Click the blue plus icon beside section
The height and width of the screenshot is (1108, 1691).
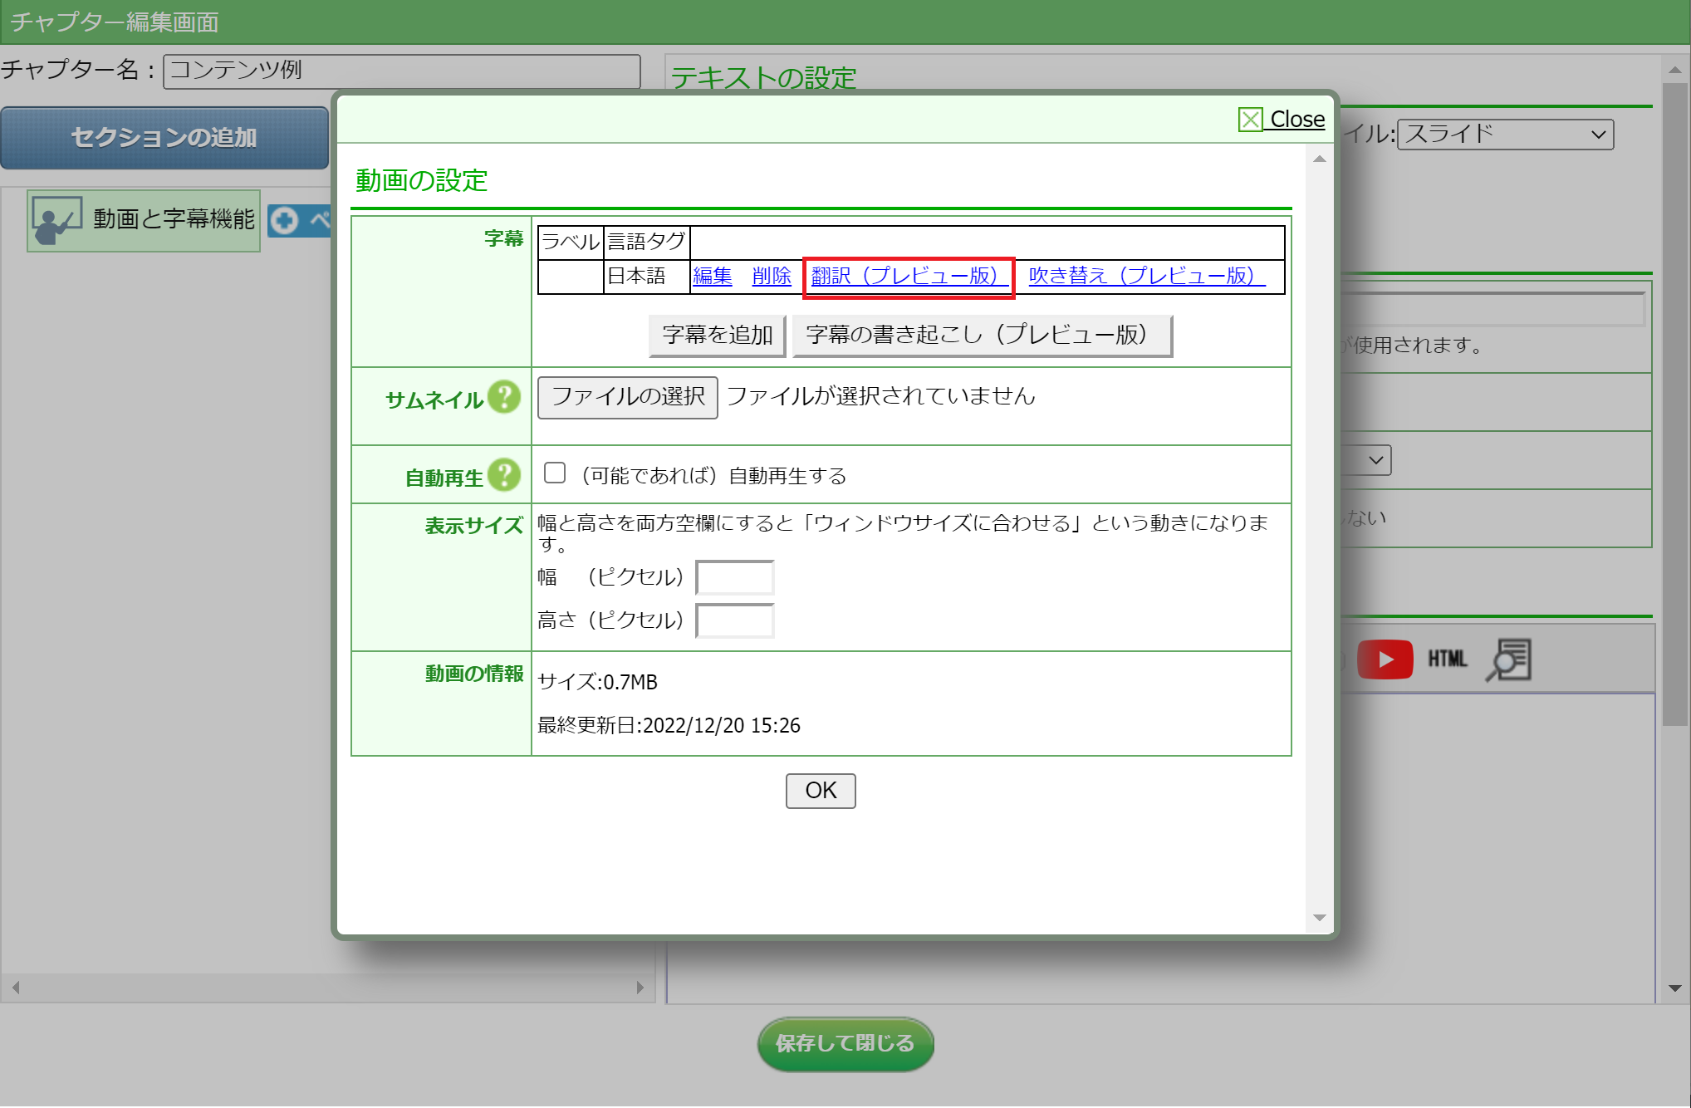point(284,220)
